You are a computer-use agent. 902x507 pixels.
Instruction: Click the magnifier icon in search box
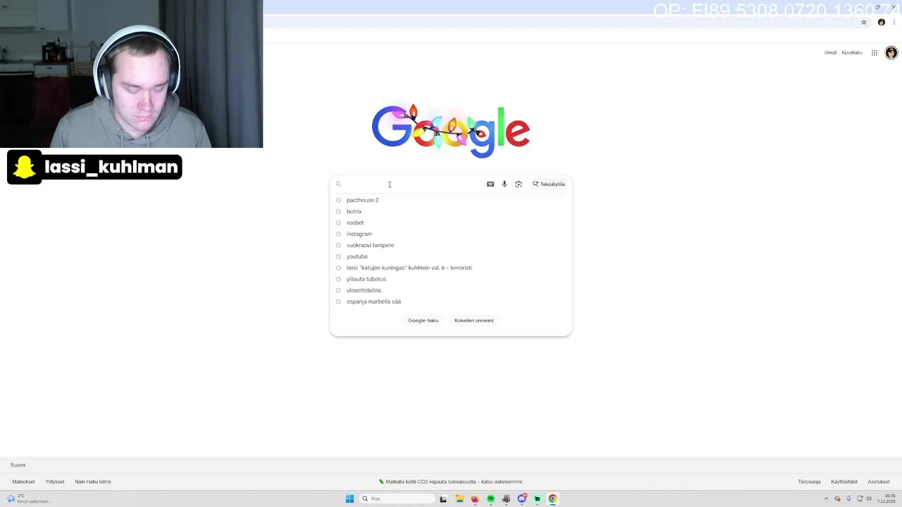[338, 184]
